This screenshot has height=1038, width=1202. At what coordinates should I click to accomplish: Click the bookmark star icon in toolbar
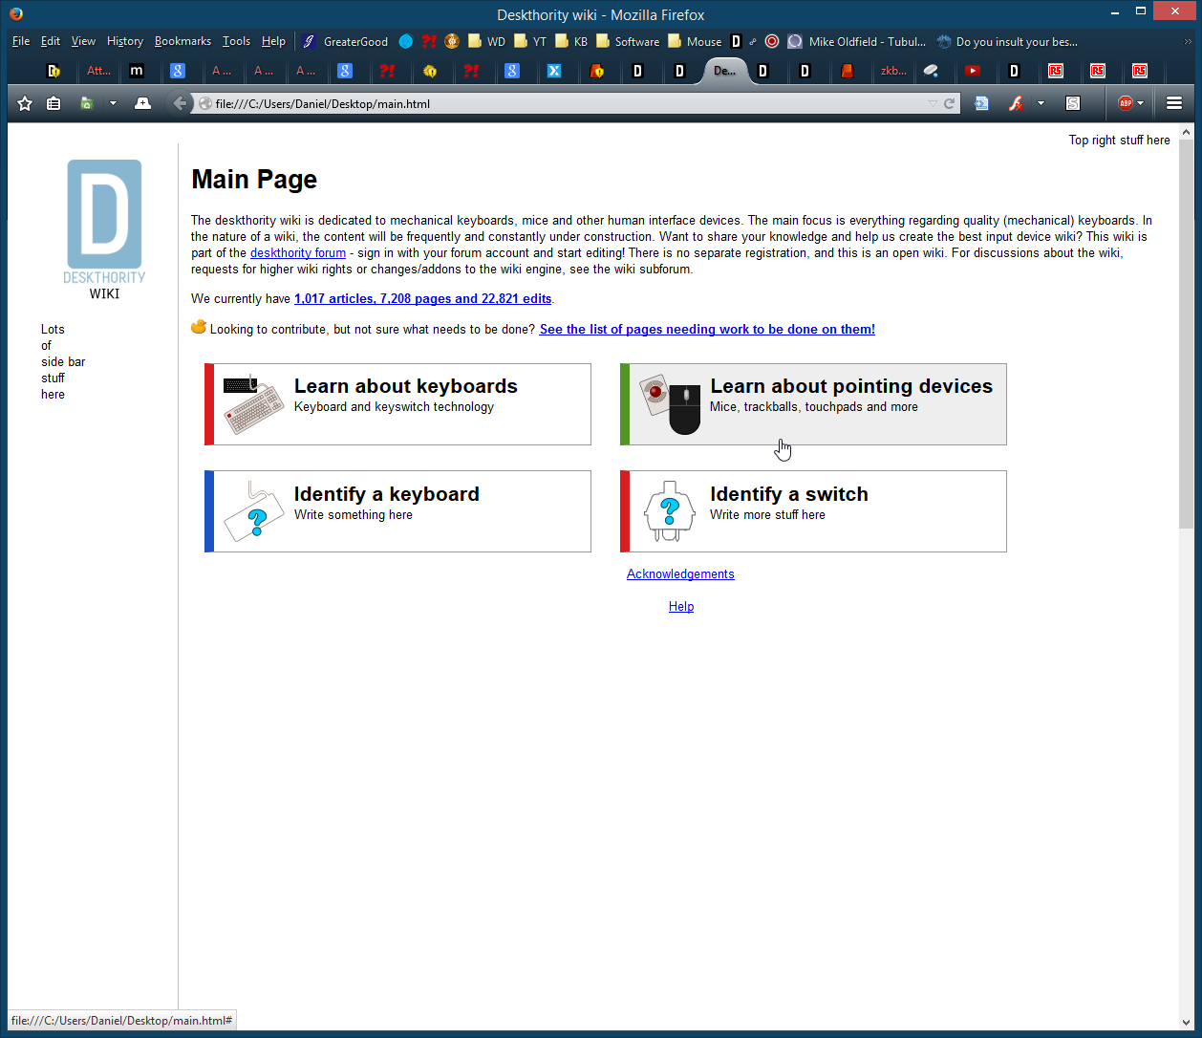coord(25,103)
